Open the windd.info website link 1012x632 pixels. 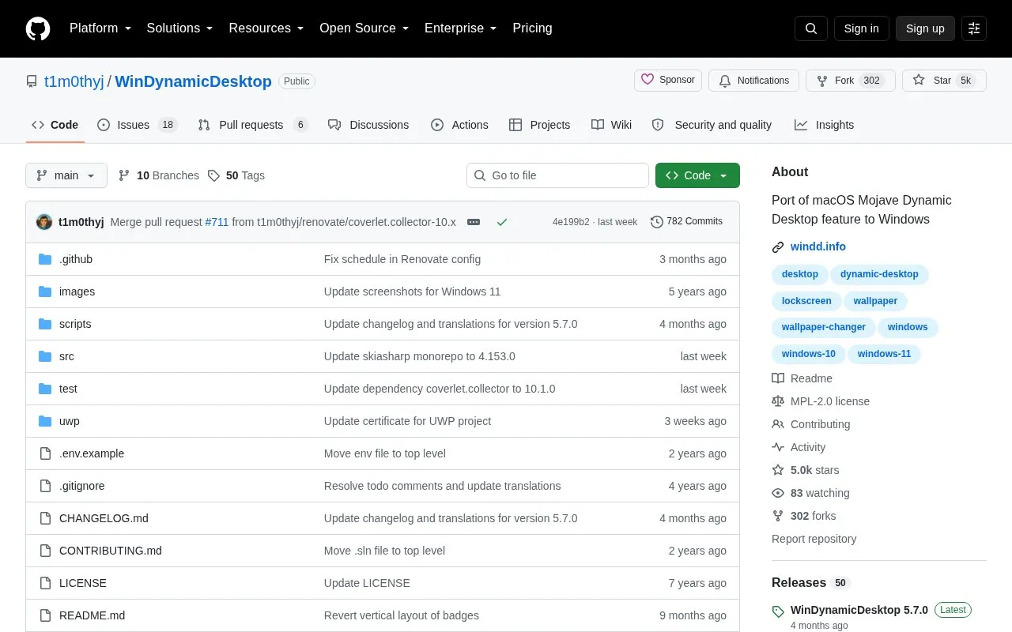click(818, 247)
